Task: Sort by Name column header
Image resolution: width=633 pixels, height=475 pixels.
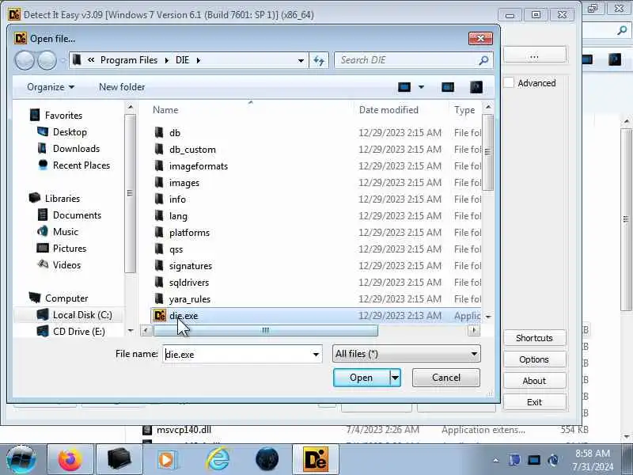Action: (165, 110)
